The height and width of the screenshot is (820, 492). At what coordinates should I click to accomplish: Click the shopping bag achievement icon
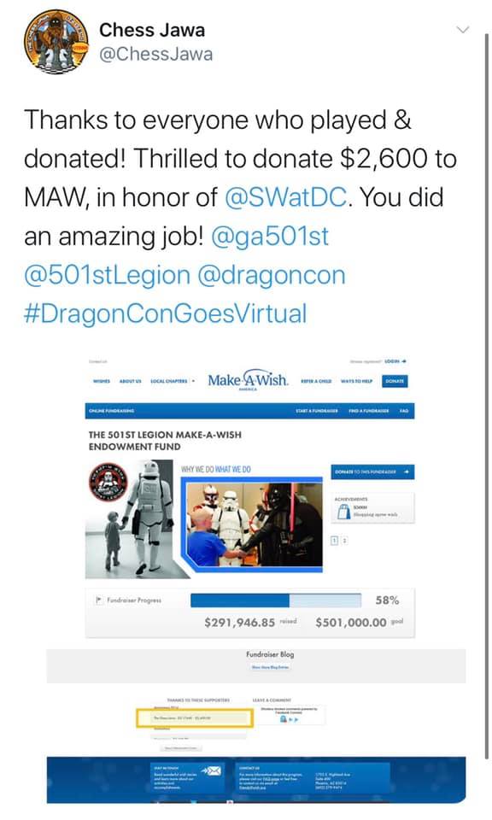click(343, 512)
